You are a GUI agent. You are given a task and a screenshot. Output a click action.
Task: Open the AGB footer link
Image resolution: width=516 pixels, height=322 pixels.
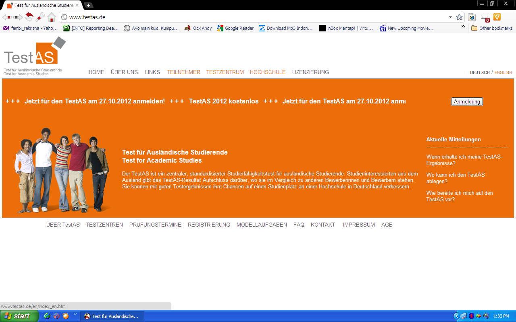(387, 225)
